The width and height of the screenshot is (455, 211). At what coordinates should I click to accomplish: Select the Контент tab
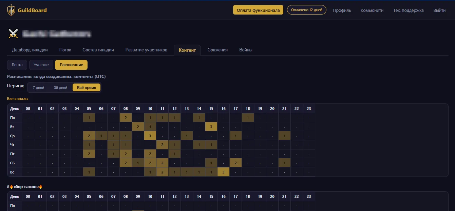pos(187,50)
